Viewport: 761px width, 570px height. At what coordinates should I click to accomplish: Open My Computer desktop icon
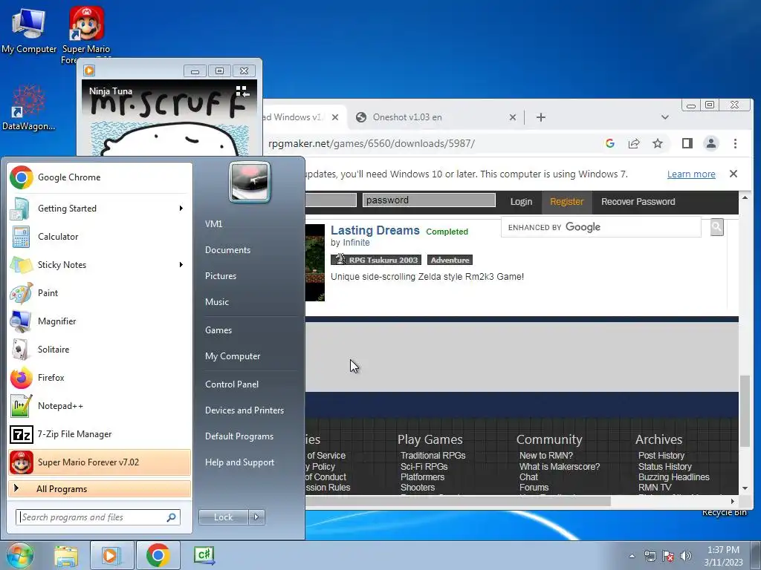click(x=29, y=30)
